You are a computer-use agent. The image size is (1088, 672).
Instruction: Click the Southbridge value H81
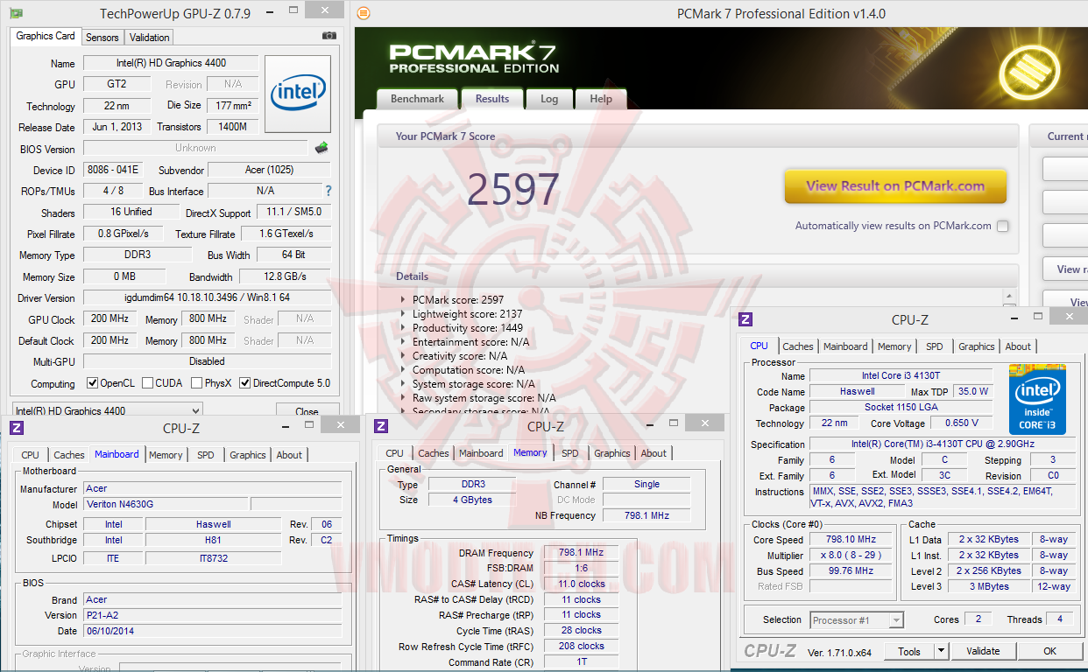pyautogui.click(x=214, y=540)
